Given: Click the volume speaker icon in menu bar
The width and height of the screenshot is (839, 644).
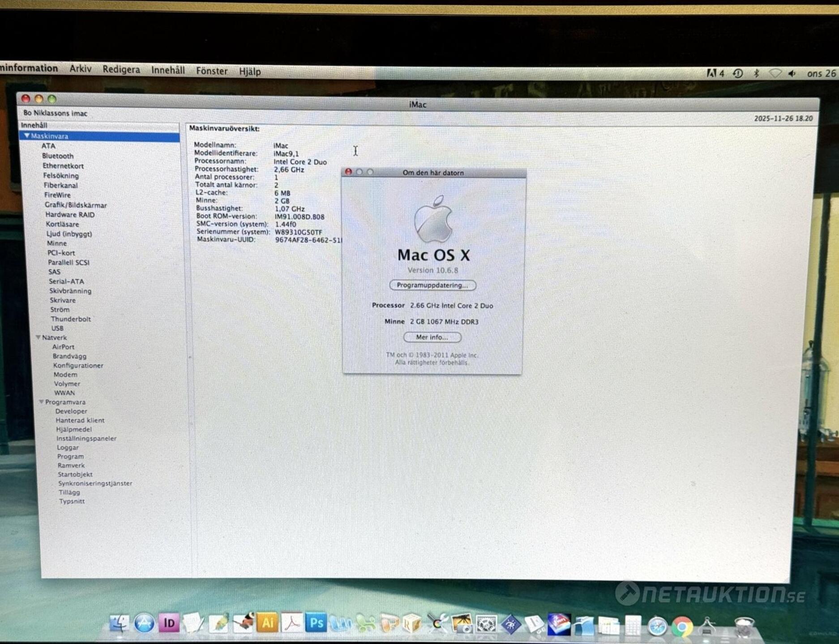Looking at the screenshot, I should pos(792,74).
